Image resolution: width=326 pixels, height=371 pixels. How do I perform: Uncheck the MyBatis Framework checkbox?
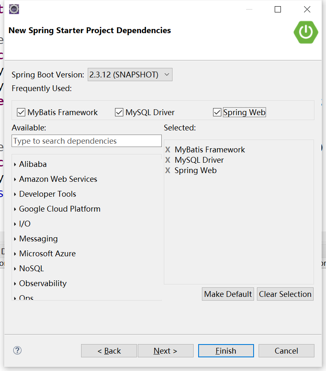(x=21, y=112)
